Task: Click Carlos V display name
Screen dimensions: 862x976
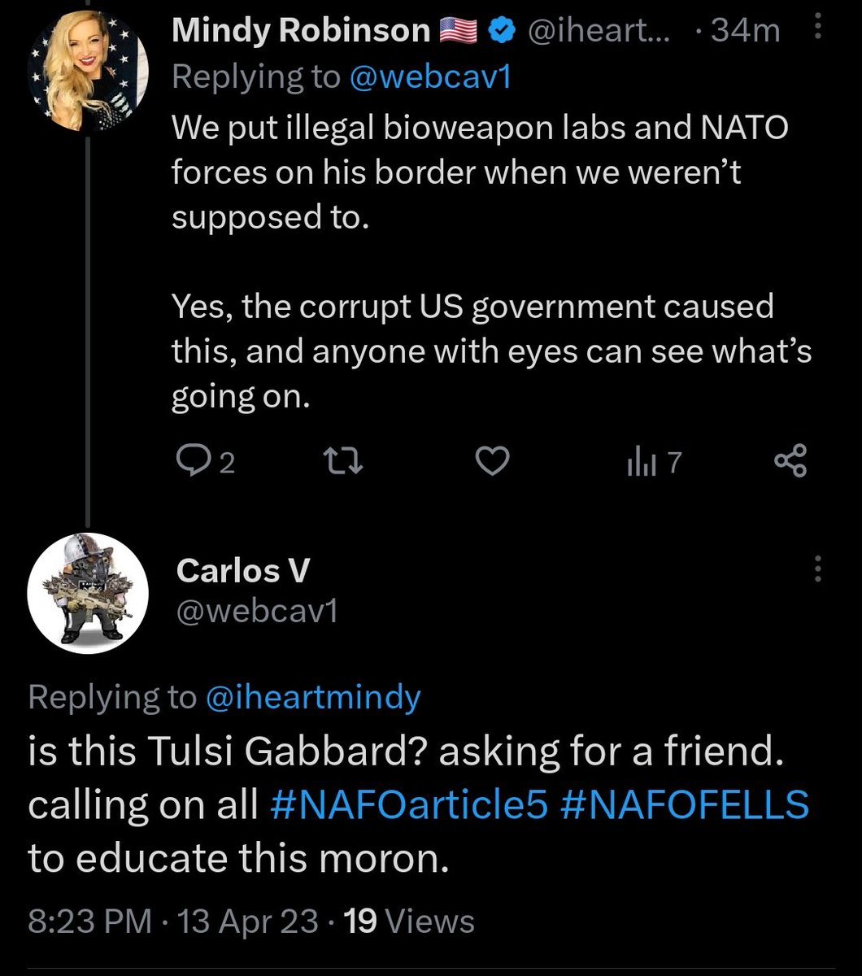Action: 243,571
